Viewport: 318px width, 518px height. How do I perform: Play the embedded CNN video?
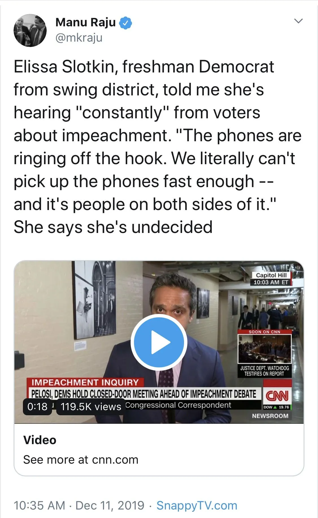pyautogui.click(x=159, y=342)
